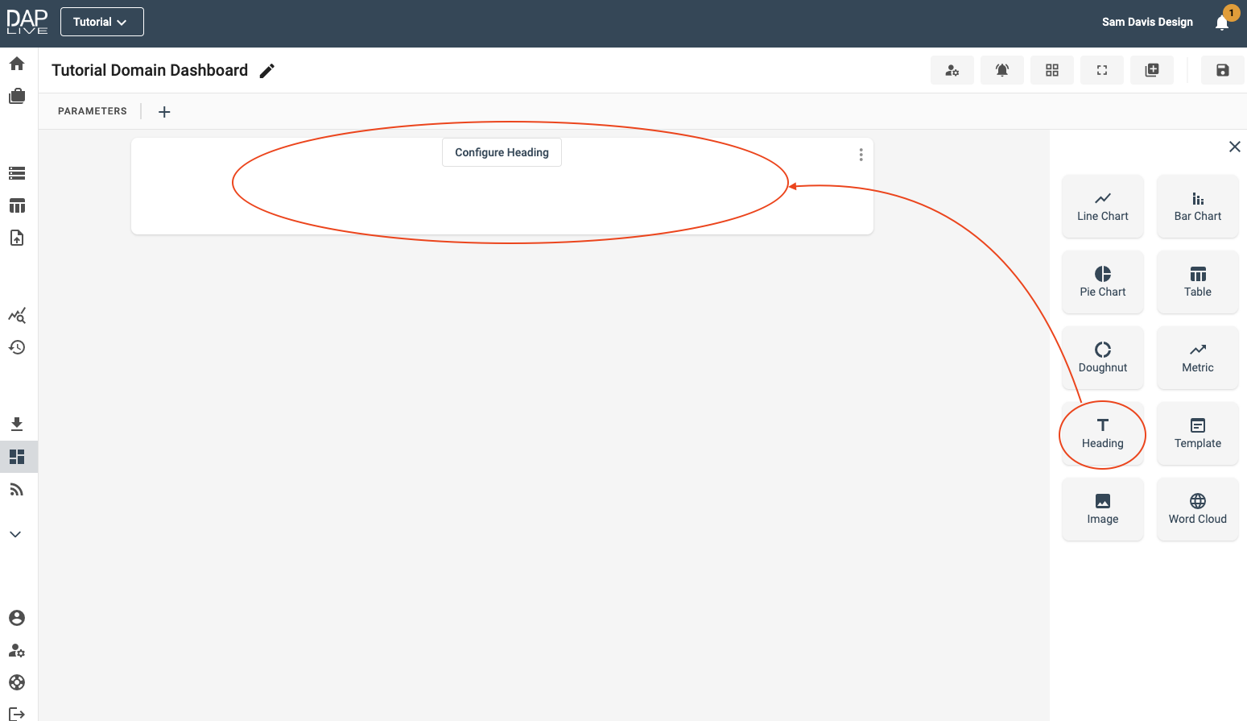Expand the sidebar chevron for more items
Screen dimensions: 1247x721
coord(15,534)
